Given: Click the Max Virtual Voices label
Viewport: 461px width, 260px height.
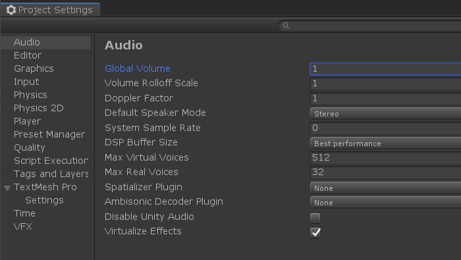Looking at the screenshot, I should coord(147,157).
